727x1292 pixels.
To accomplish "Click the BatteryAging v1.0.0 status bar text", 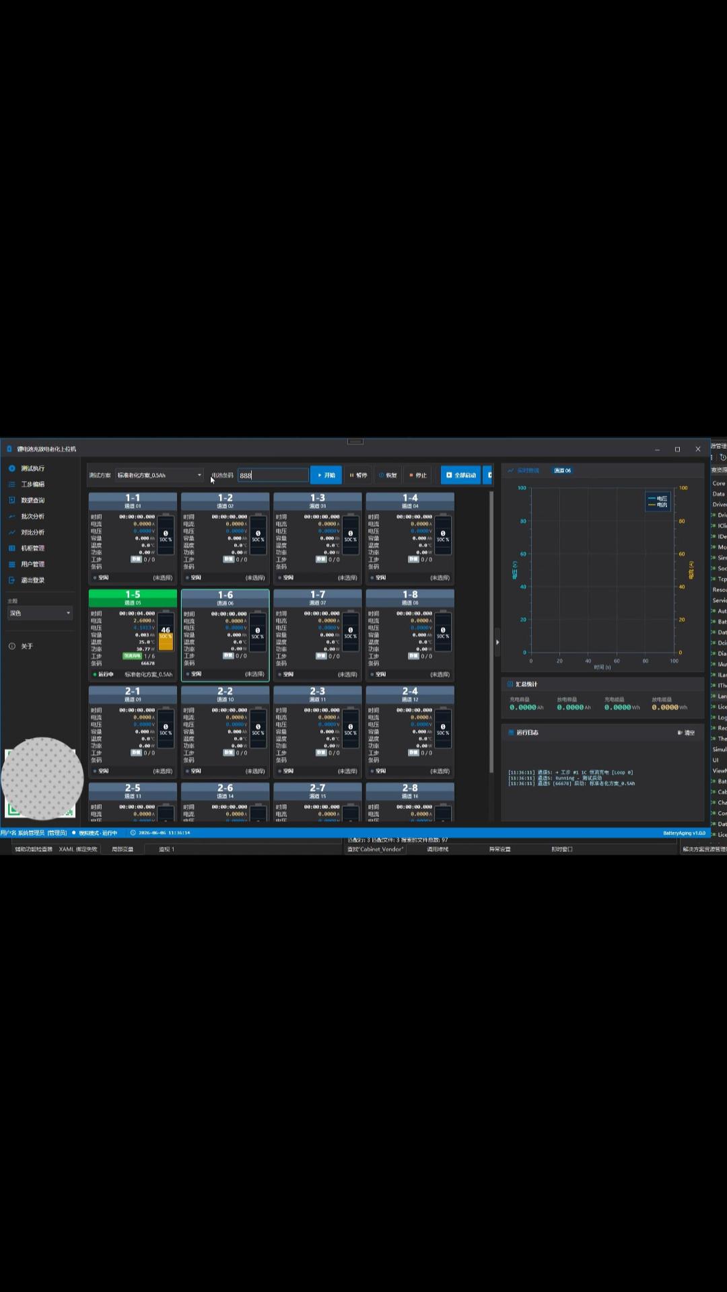I will [x=684, y=833].
